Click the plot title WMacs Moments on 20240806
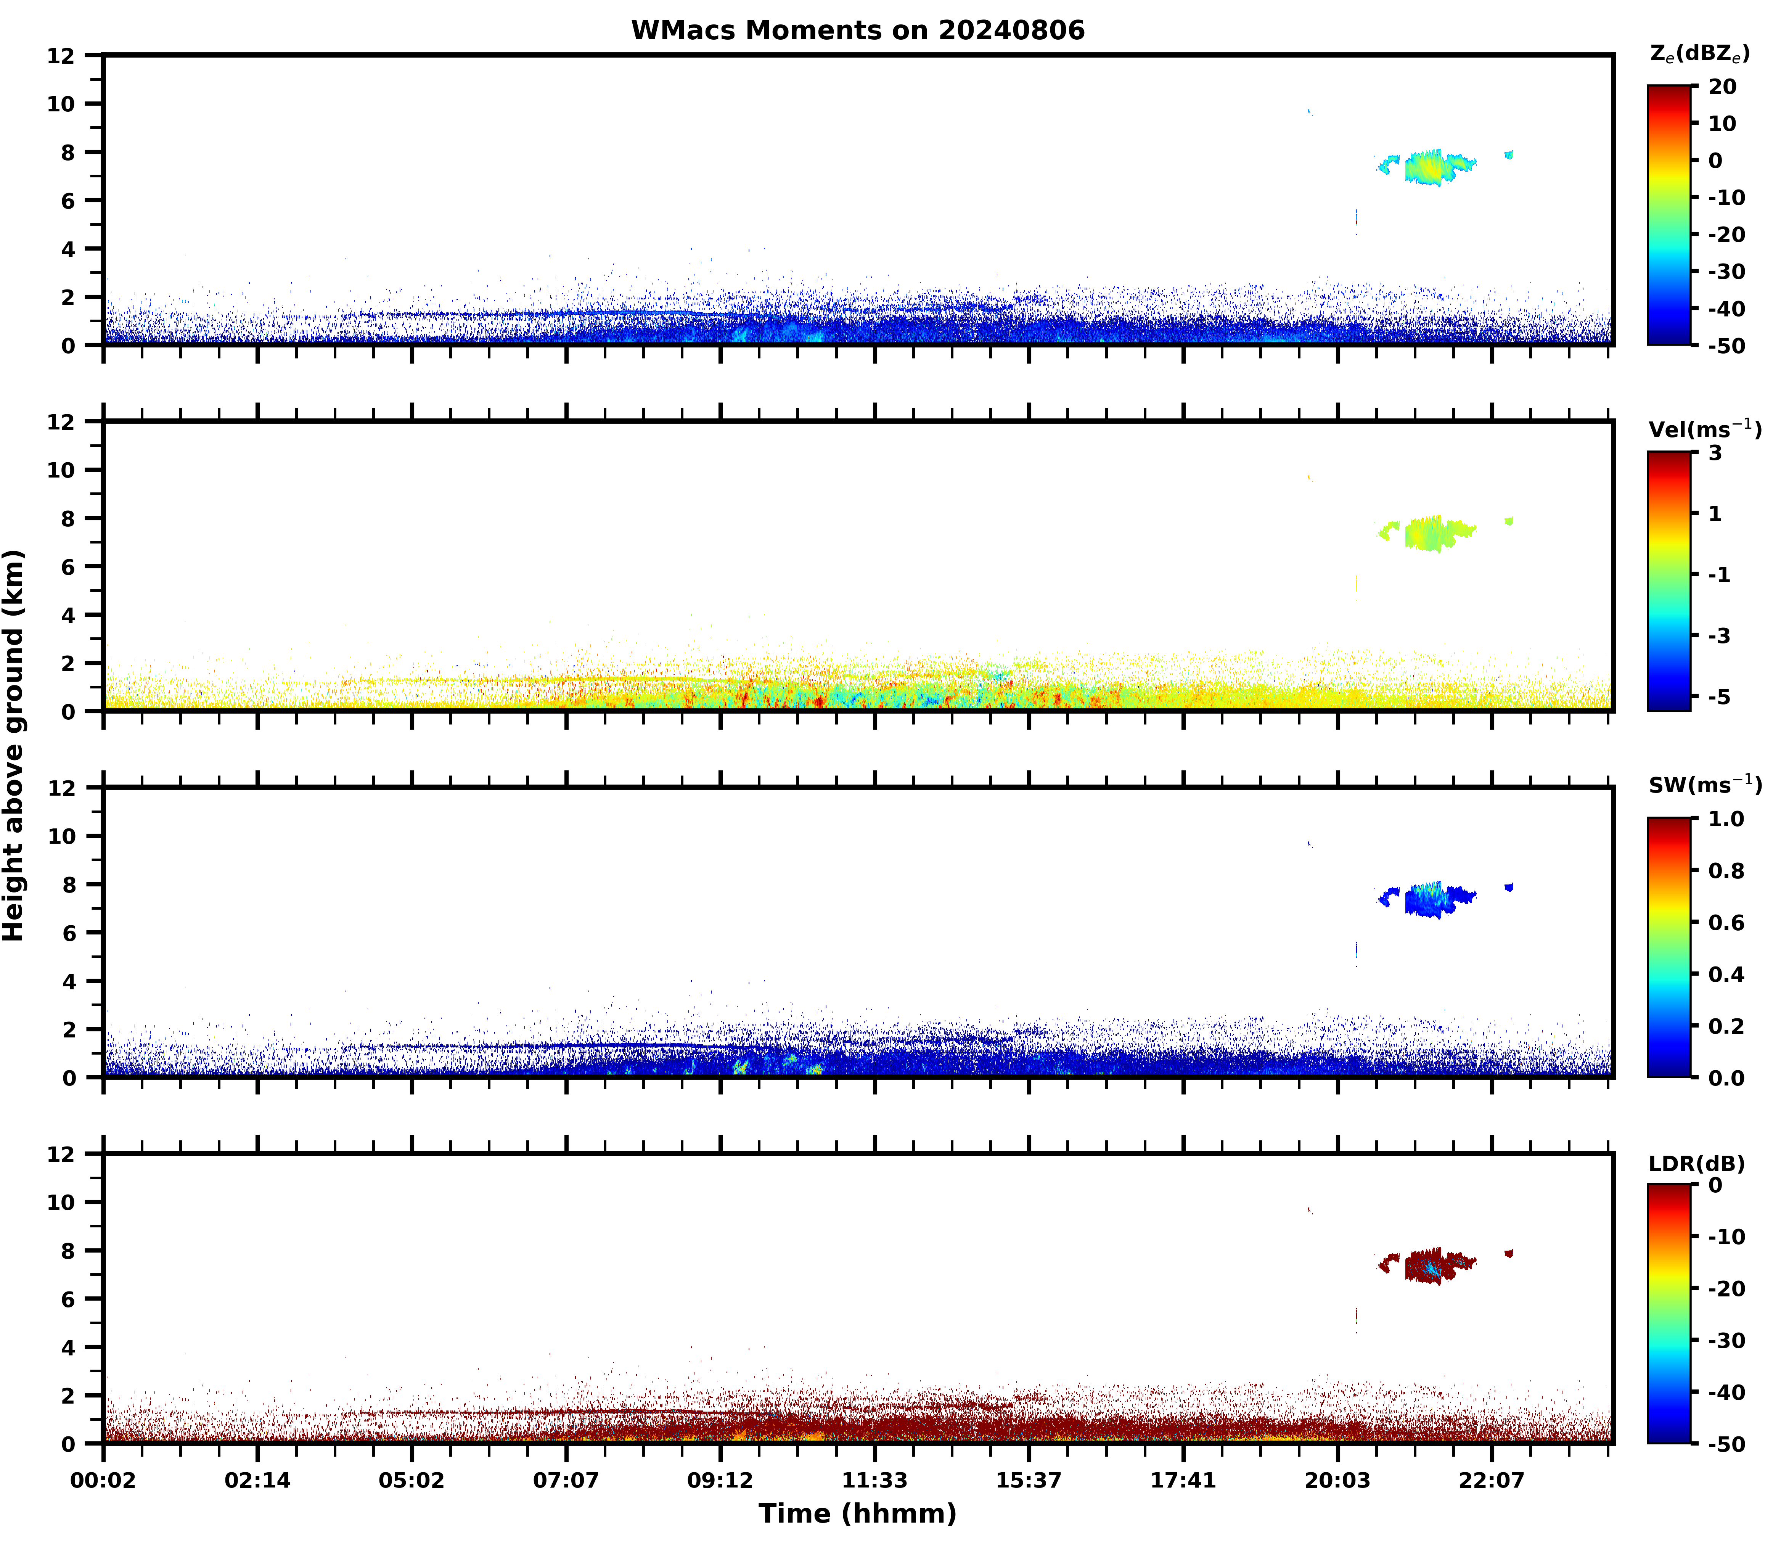 click(857, 30)
